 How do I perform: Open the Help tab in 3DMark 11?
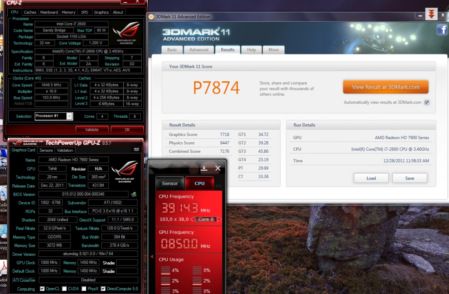252,50
